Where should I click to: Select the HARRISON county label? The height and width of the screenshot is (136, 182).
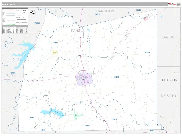point(105,11)
